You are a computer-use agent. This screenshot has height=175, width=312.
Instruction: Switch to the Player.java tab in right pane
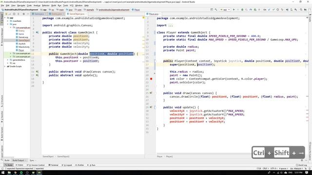[x=154, y=14]
